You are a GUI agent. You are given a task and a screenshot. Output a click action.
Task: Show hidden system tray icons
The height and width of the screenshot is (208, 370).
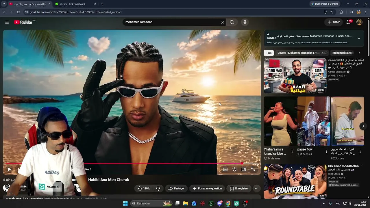click(x=324, y=203)
